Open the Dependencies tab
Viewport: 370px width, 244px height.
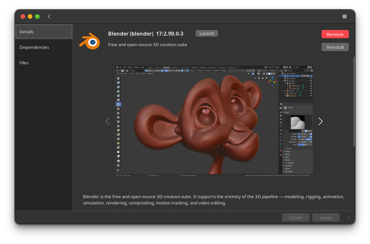click(44, 47)
